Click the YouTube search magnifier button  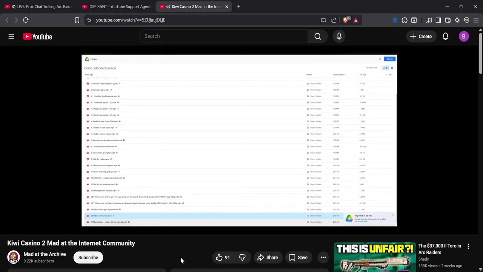pos(318,36)
